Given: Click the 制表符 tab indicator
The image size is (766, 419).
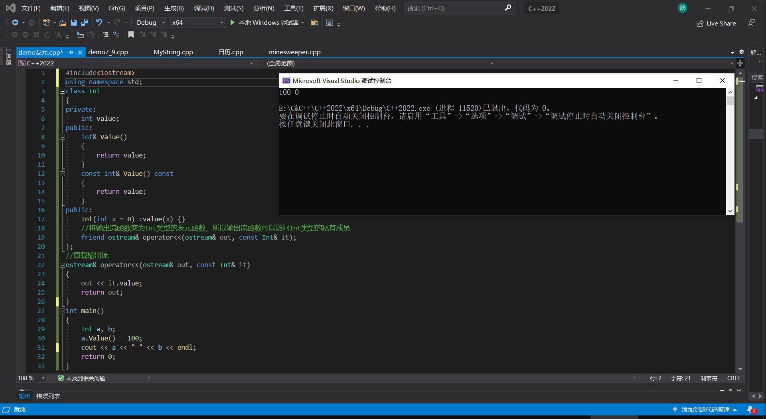Looking at the screenshot, I should (709, 378).
